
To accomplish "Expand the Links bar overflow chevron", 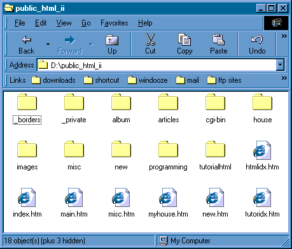I will tap(284, 78).
